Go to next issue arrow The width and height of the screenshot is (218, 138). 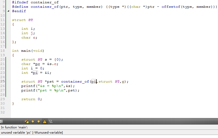(39, 121)
